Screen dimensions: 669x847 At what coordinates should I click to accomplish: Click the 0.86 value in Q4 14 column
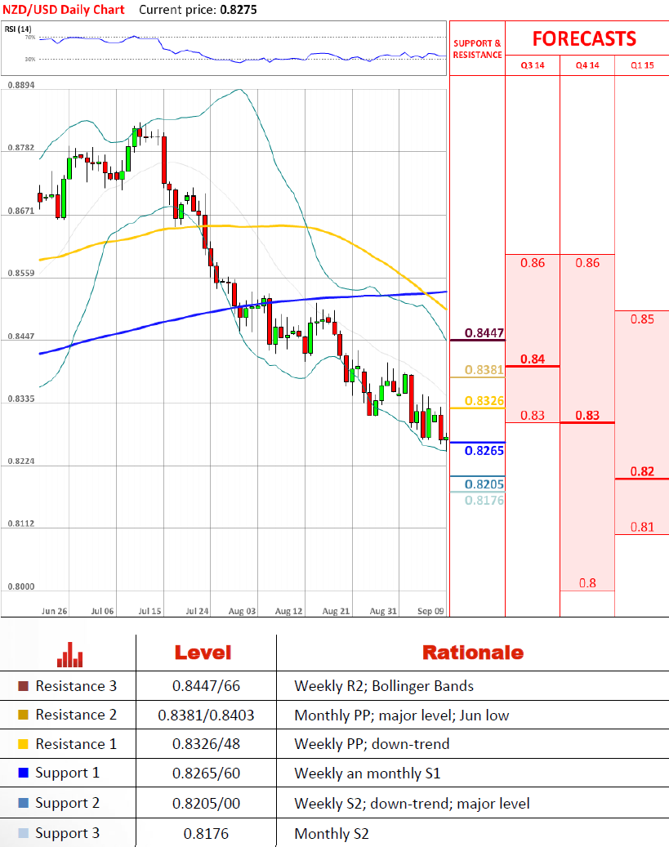[587, 263]
